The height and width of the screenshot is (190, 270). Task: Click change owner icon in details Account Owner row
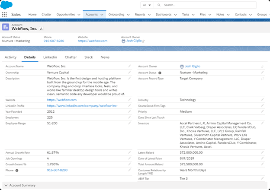(262, 66)
